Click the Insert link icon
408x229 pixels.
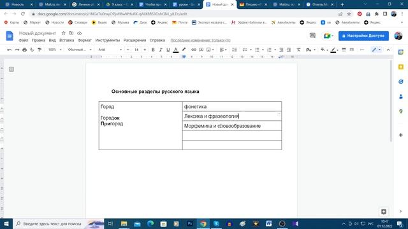coord(194,50)
